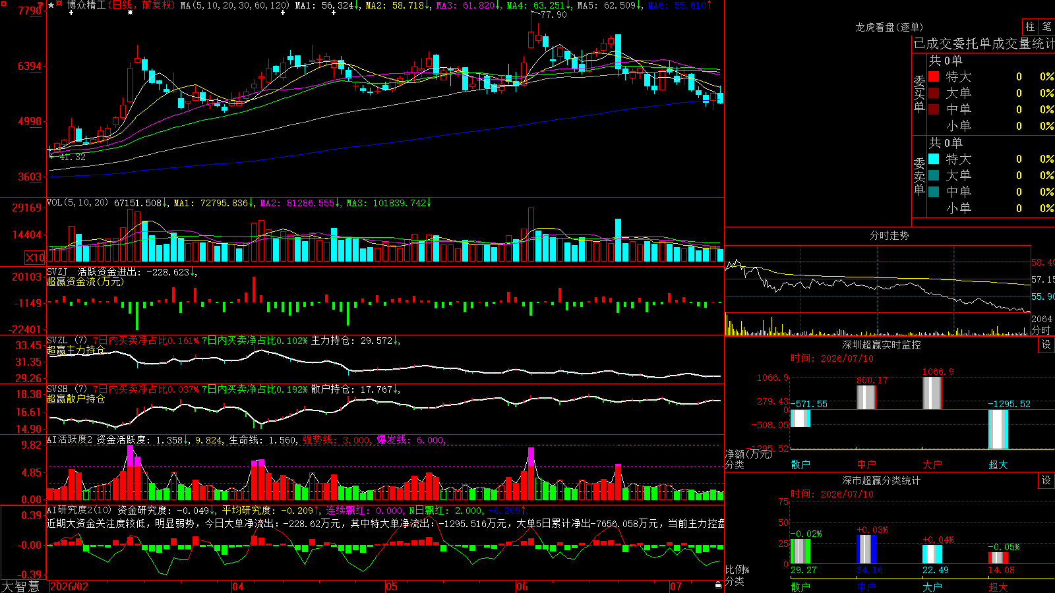Click the 时间: 2026/07/10 under 深圳超赢实时监控
Viewport: 1055px width, 593px height.
point(832,358)
